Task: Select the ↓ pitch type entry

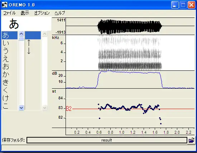Action: pos(29,51)
